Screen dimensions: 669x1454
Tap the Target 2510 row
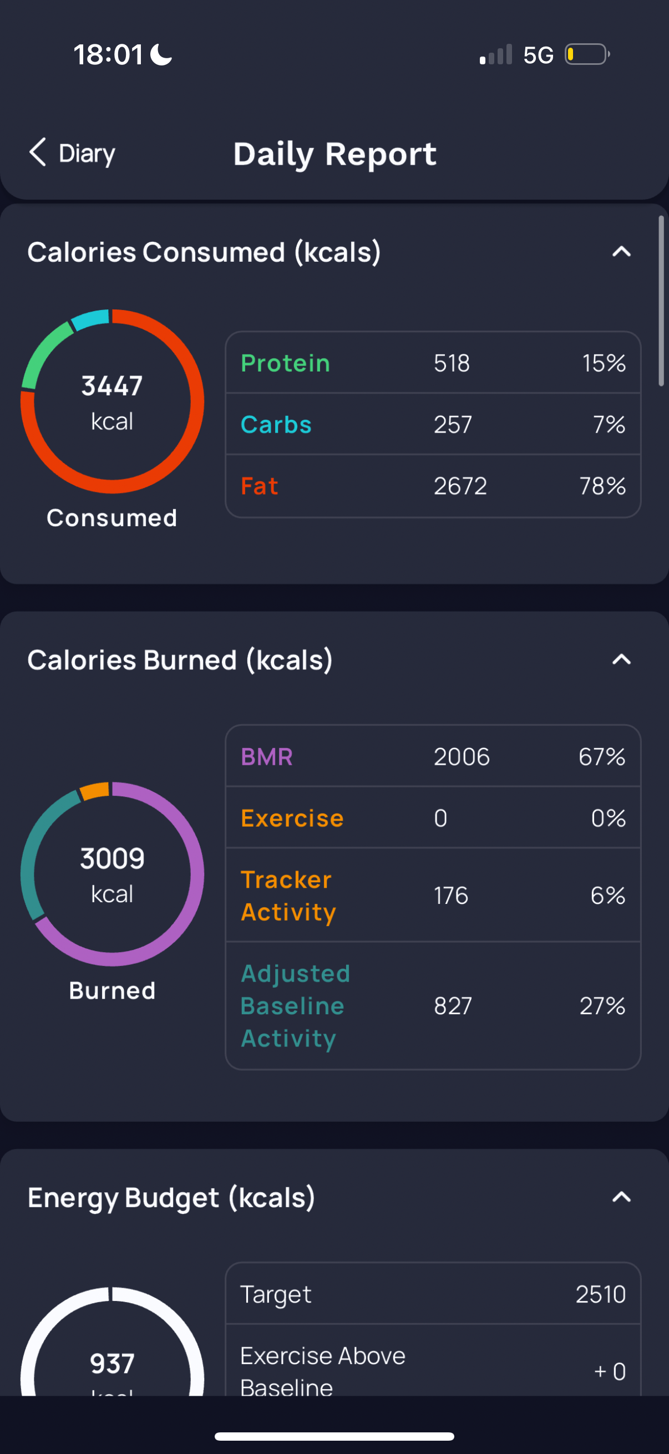[433, 1294]
